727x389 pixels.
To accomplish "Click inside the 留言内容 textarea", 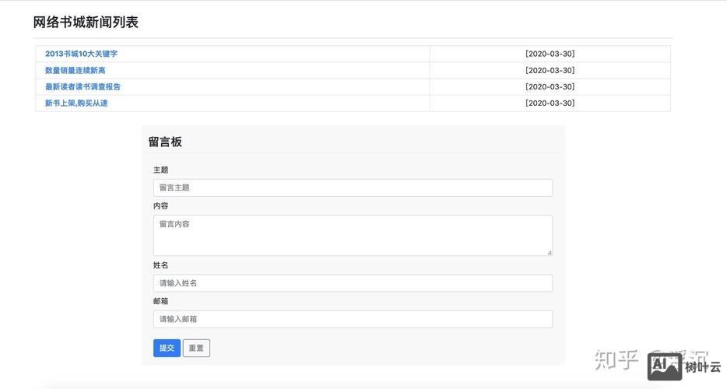I will point(353,235).
